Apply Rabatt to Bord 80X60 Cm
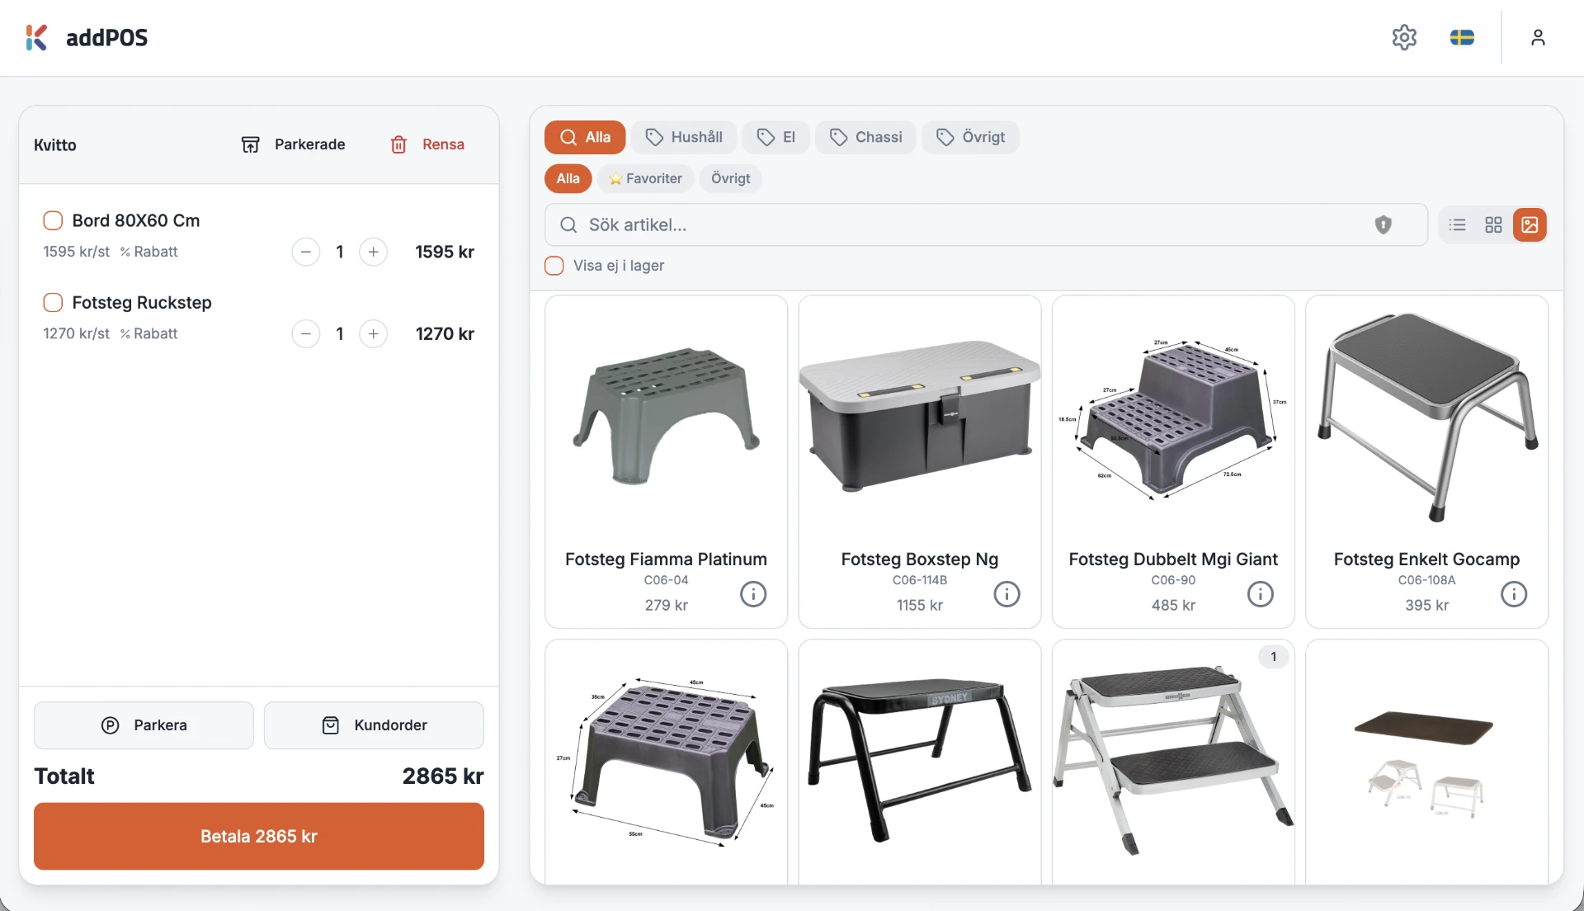This screenshot has height=911, width=1584. (149, 252)
